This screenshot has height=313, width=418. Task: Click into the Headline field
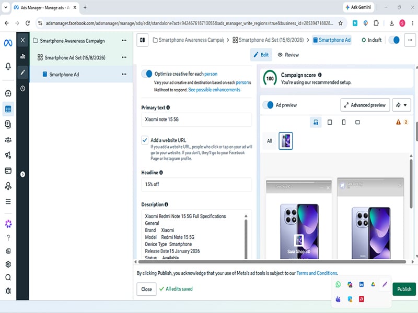tap(196, 185)
